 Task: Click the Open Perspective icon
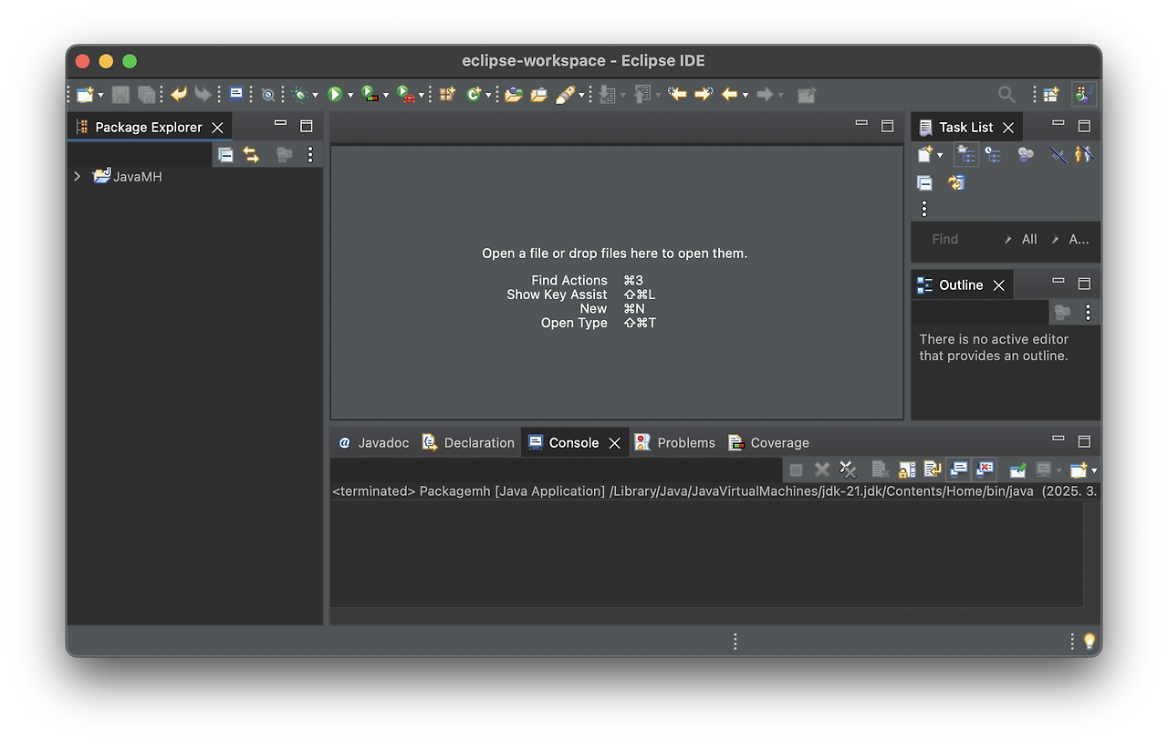[x=1051, y=94]
